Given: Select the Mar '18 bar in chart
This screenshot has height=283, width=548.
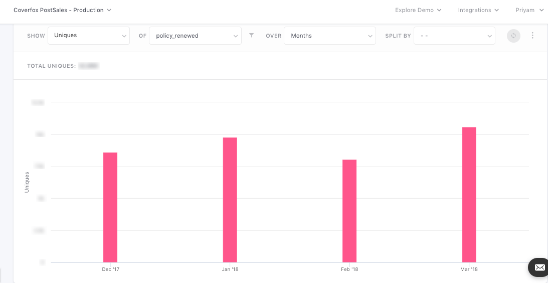Looking at the screenshot, I should 469,194.
